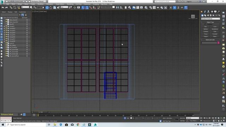The width and height of the screenshot is (226, 127).
Task: Open the Reference Coordinate System dropdown
Action: click(64, 7)
